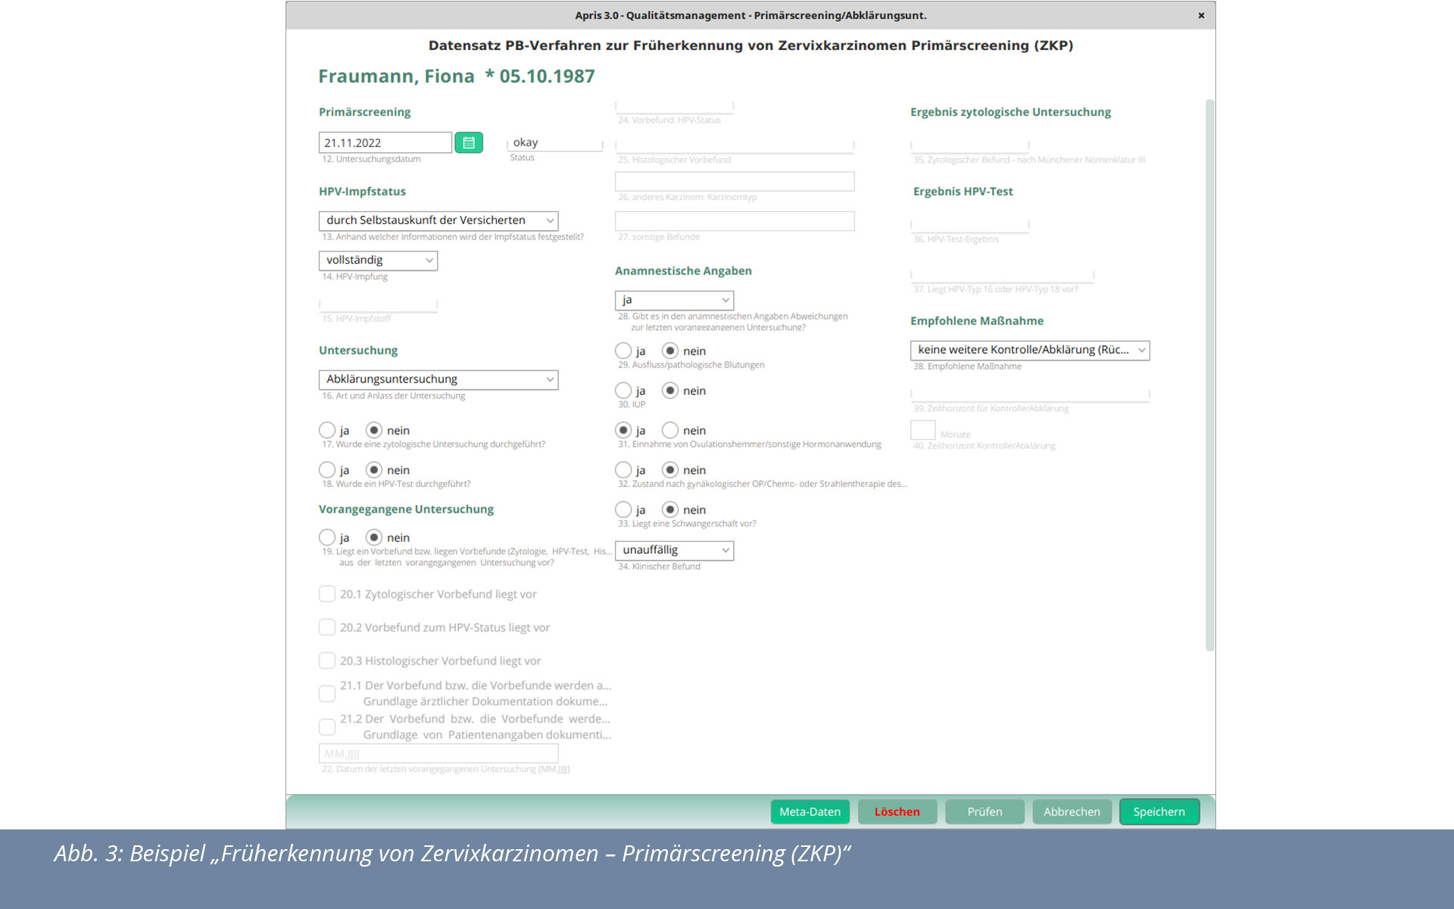Click the 'Empfohlene Maßnahme' heading

(977, 321)
